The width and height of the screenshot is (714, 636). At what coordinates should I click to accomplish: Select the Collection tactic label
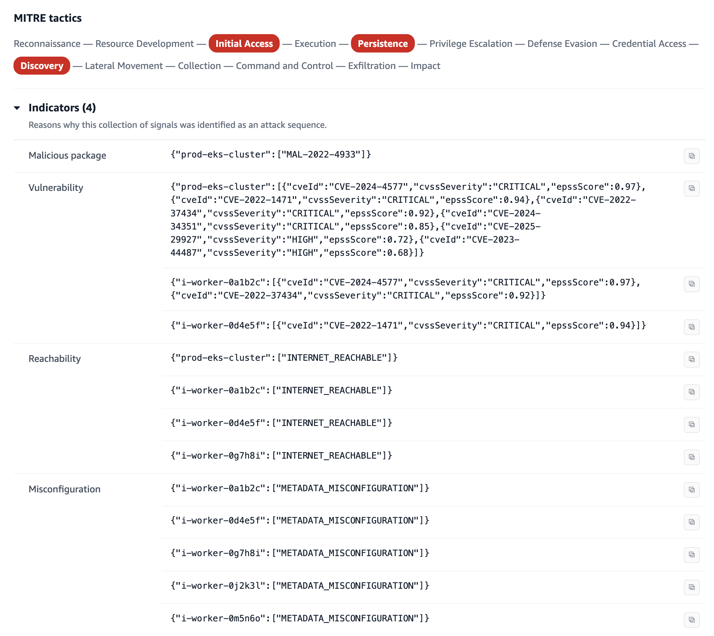(199, 66)
